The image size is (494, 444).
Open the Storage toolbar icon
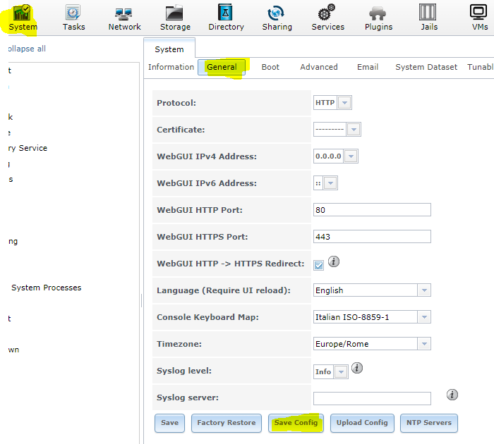point(175,18)
